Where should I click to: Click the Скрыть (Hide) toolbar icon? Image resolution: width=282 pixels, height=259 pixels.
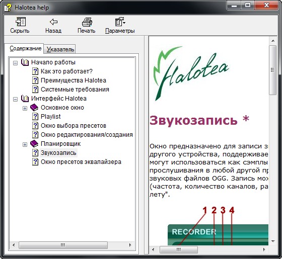21,22
